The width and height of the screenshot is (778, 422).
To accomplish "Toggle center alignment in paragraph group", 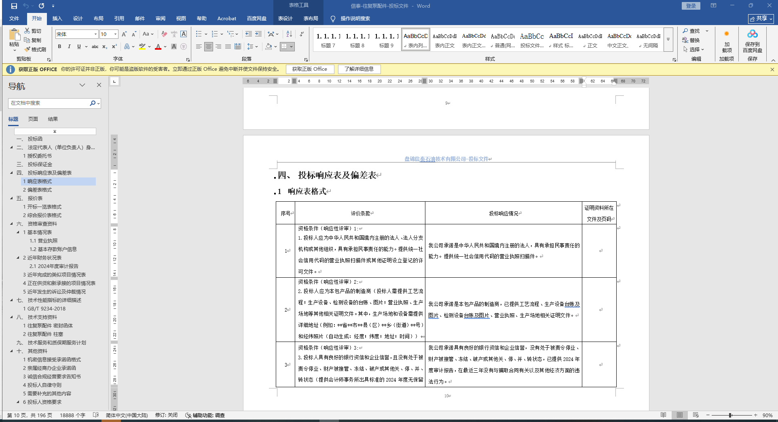I will [208, 46].
